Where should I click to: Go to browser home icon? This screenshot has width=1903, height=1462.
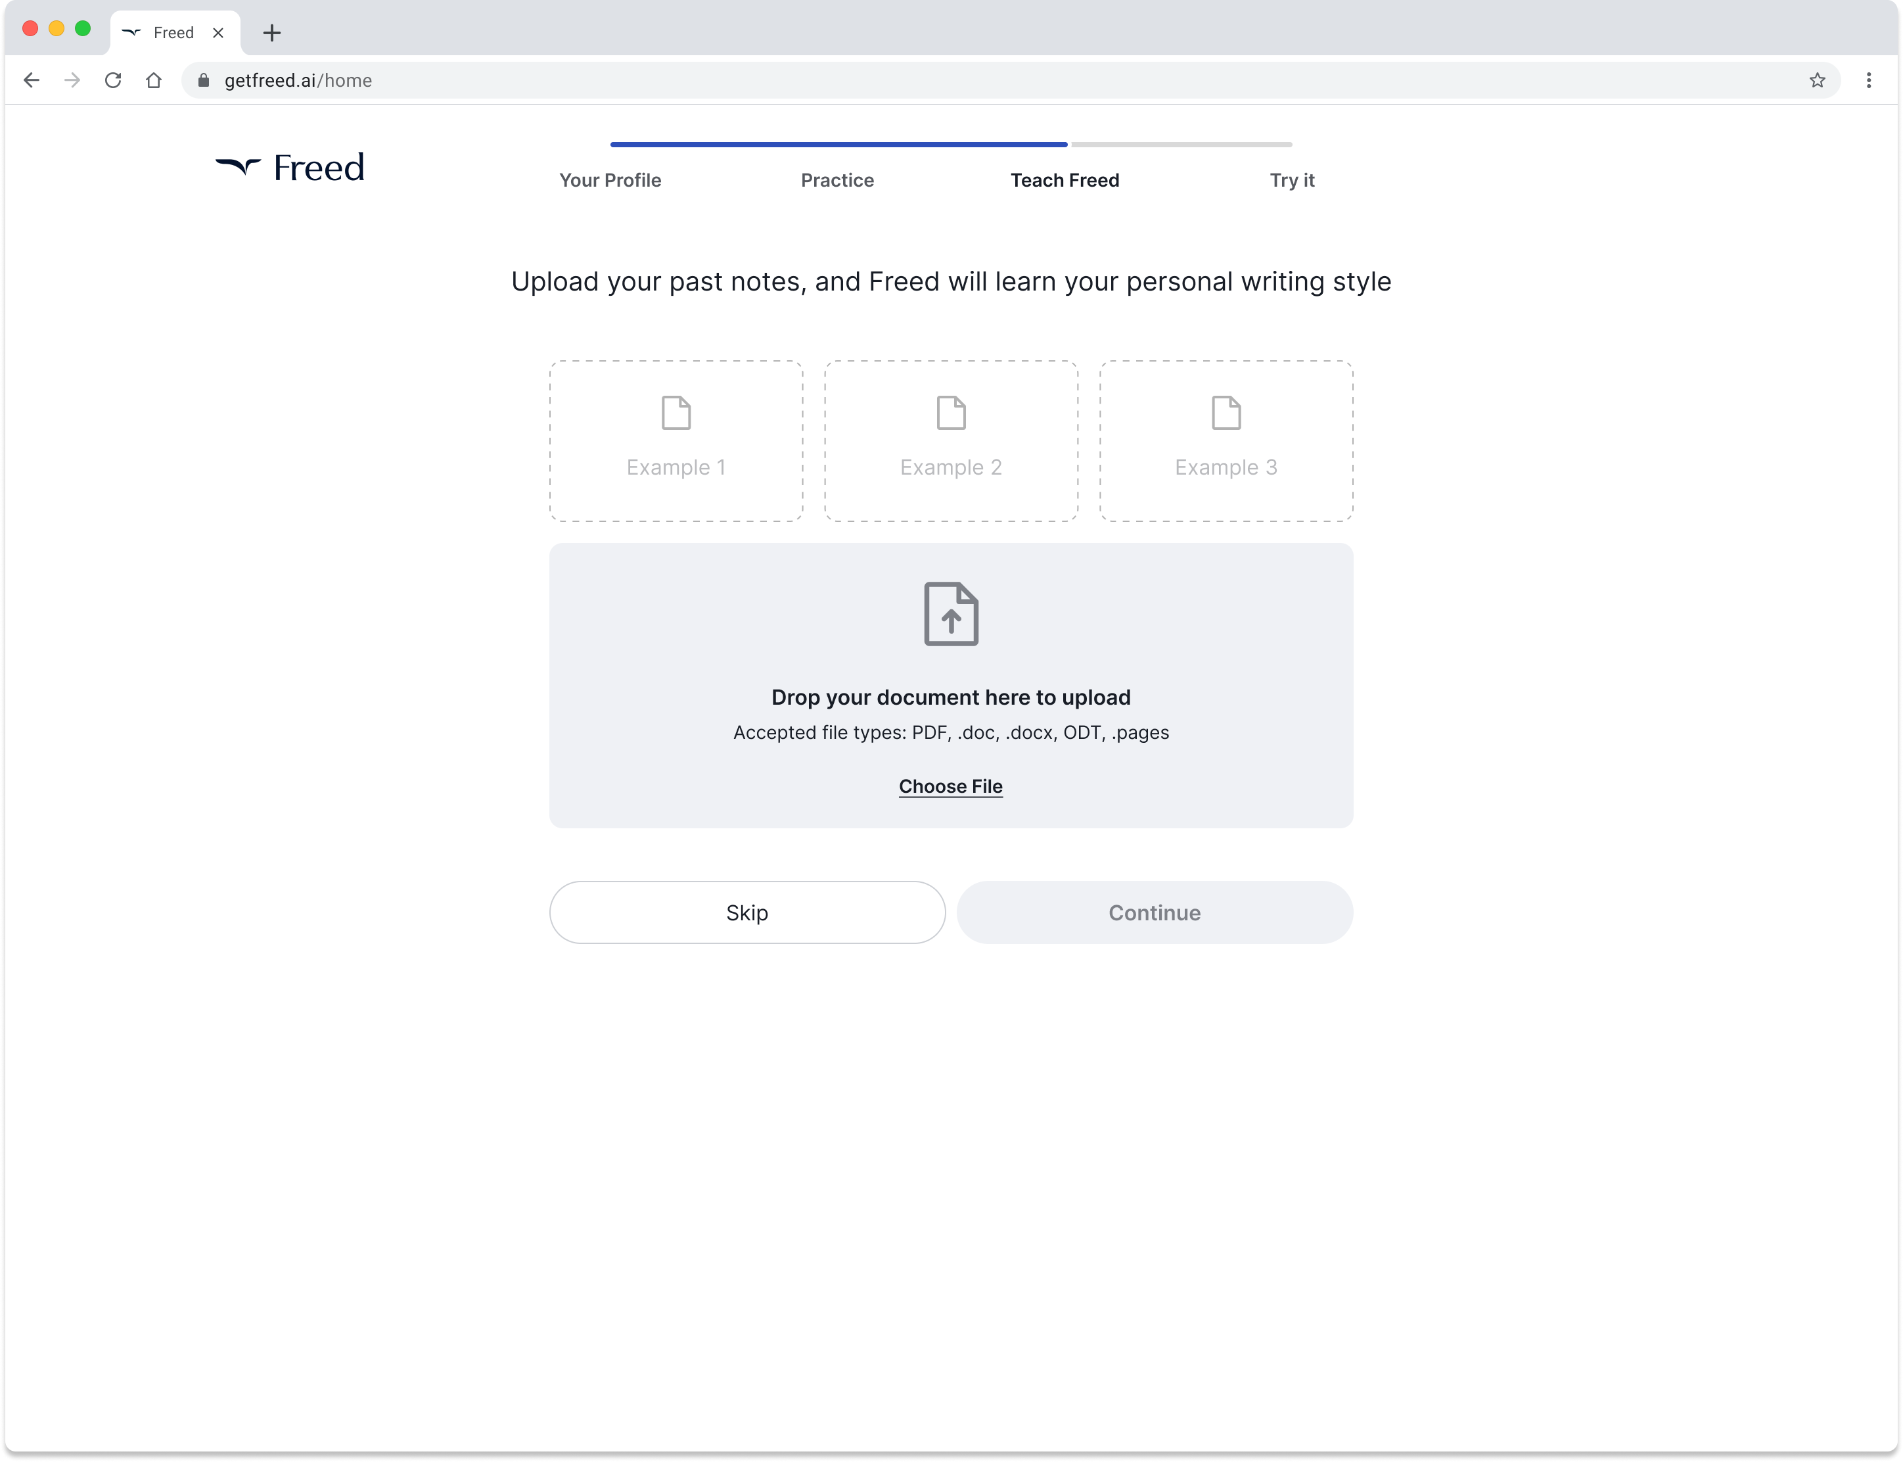coord(154,80)
